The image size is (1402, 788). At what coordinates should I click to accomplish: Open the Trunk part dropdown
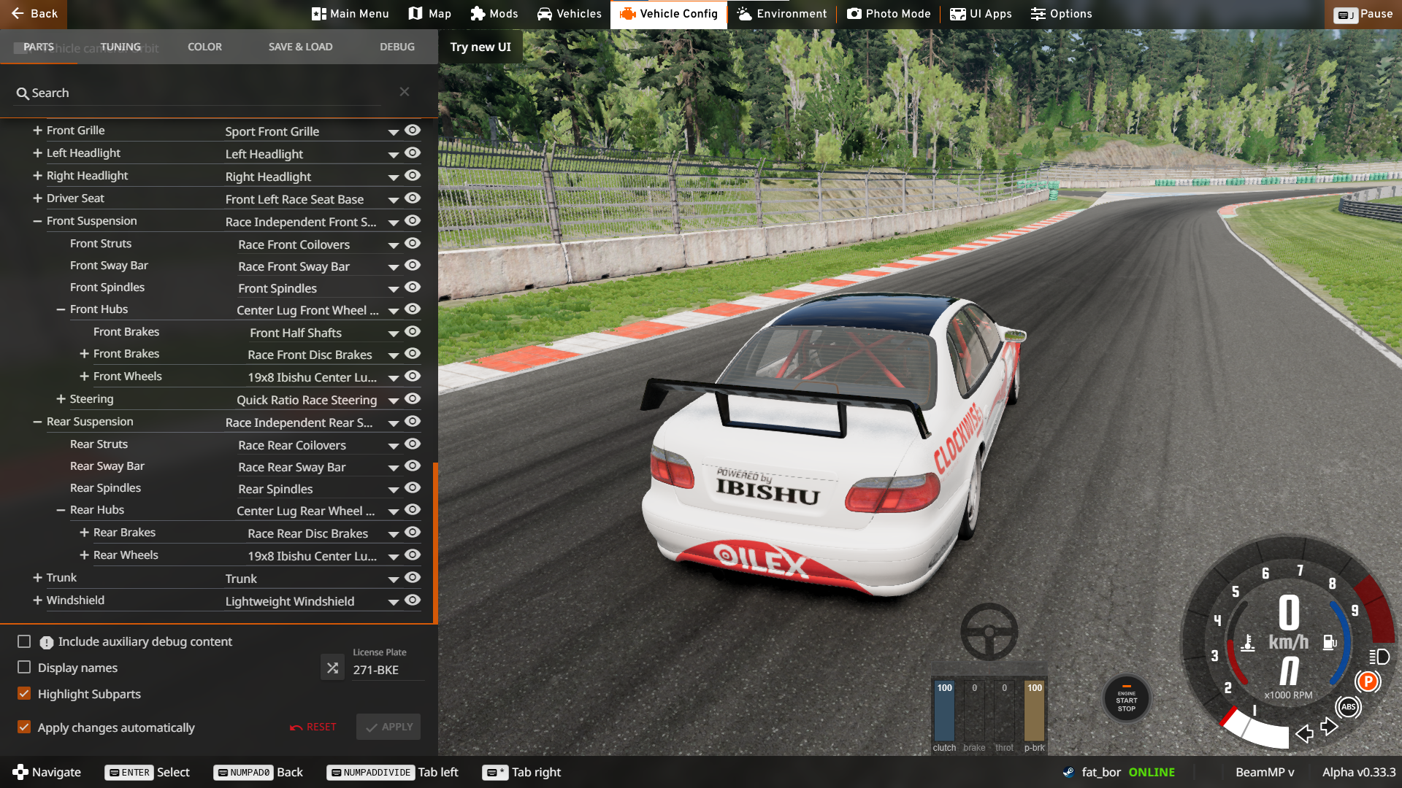point(313,579)
